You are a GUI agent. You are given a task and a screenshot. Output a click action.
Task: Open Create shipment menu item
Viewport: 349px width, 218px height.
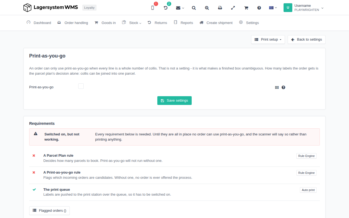[216, 23]
